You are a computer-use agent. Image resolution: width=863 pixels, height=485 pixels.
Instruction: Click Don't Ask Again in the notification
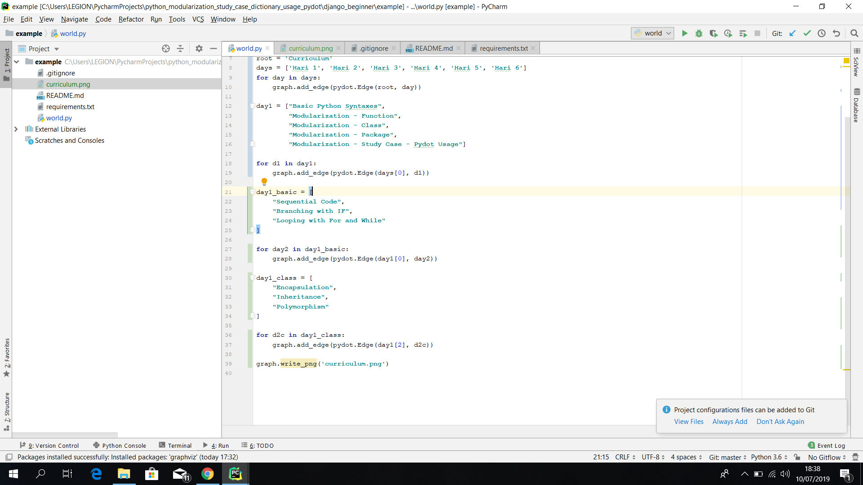click(x=780, y=422)
